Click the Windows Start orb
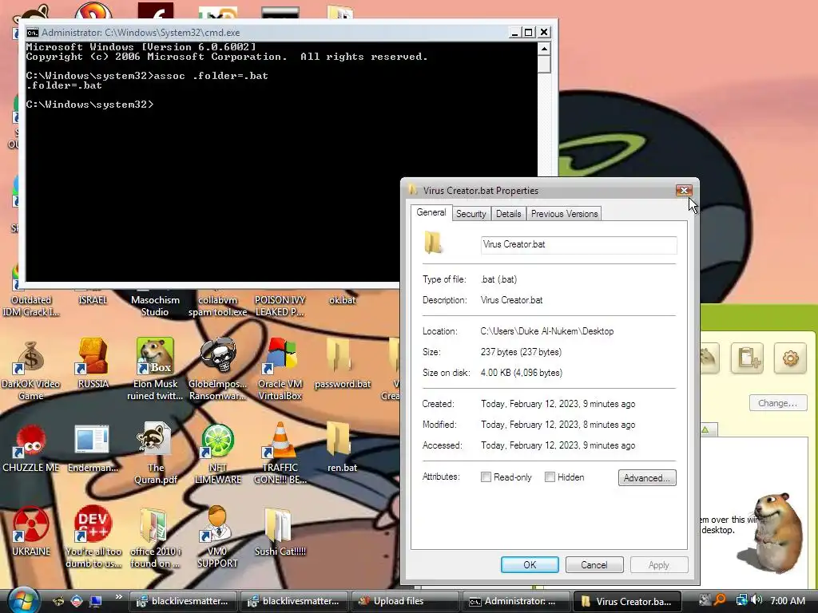 pos(23,600)
